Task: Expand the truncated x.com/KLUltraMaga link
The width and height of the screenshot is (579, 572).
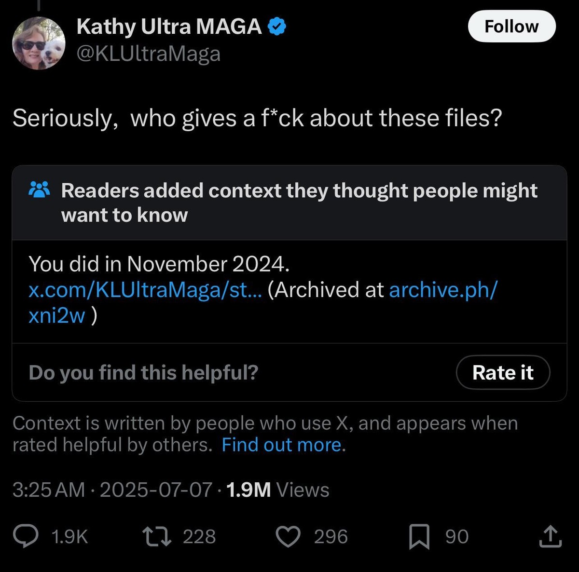Action: pyautogui.click(x=144, y=289)
